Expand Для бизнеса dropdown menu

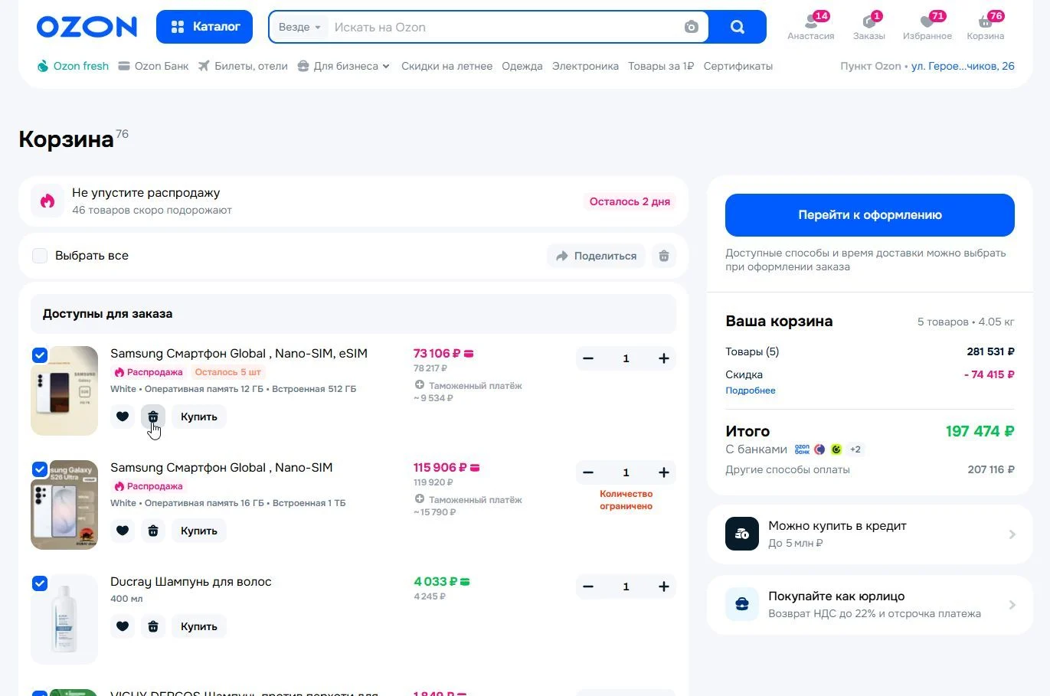tap(344, 66)
